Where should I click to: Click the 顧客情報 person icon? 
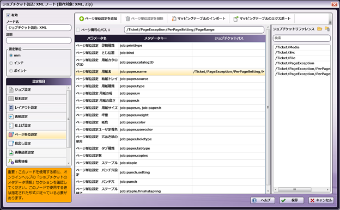pyautogui.click(x=11, y=161)
